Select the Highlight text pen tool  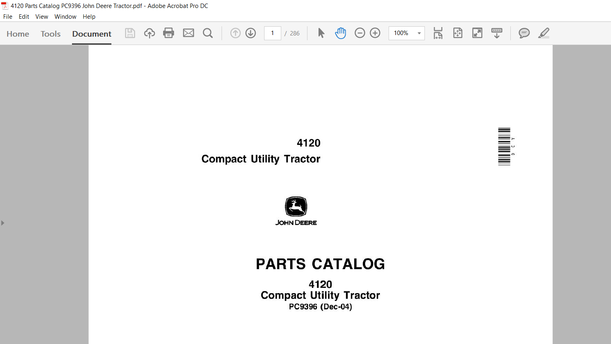point(544,33)
